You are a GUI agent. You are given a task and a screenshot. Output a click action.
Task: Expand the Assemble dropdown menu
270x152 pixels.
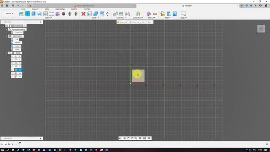121,18
